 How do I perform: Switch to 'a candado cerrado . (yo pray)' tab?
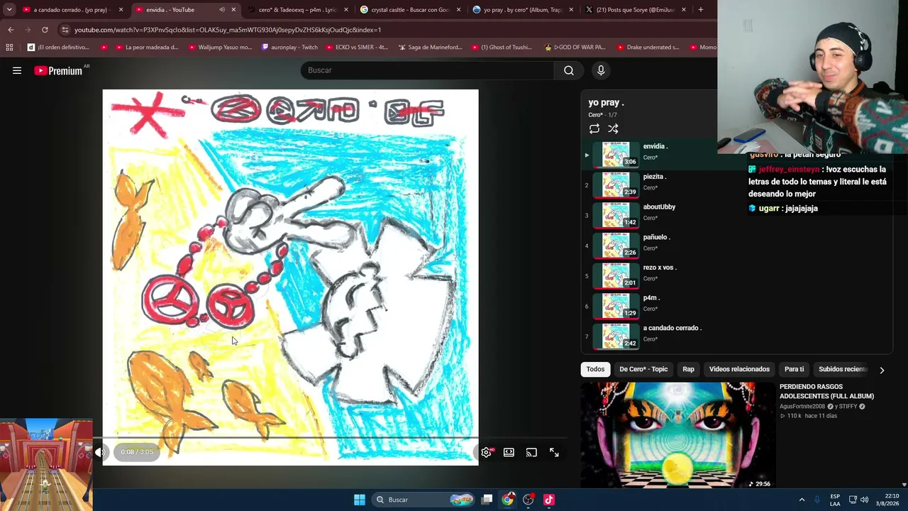coord(73,10)
